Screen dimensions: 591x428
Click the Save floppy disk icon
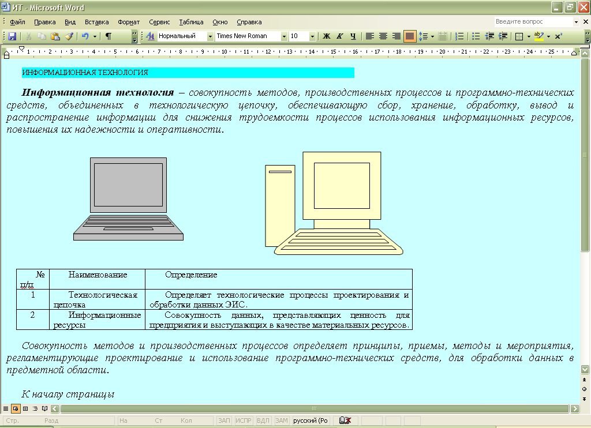(12, 36)
